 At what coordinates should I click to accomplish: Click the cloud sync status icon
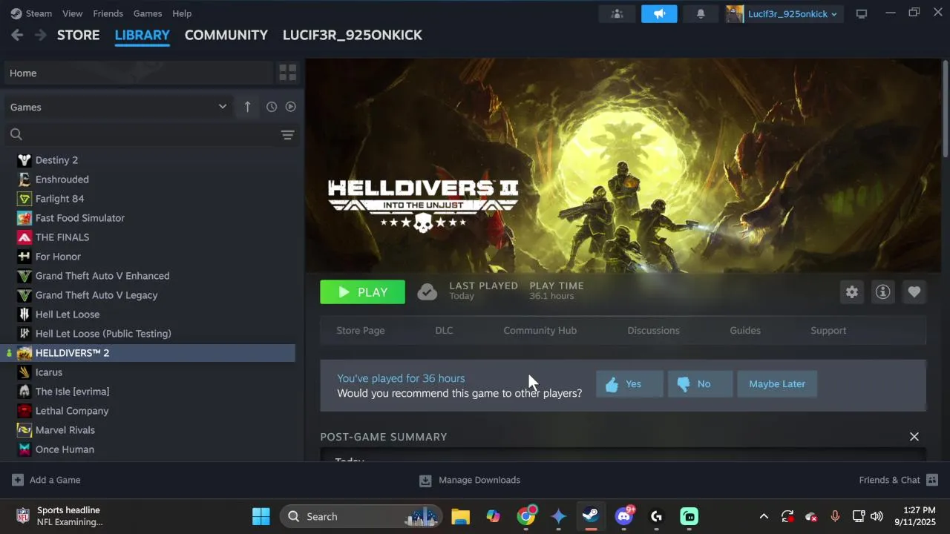point(427,292)
